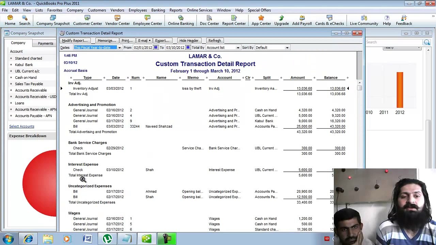Toggle the UBL Current a/c bullet
The width and height of the screenshot is (436, 245).
pyautogui.click(x=11, y=71)
